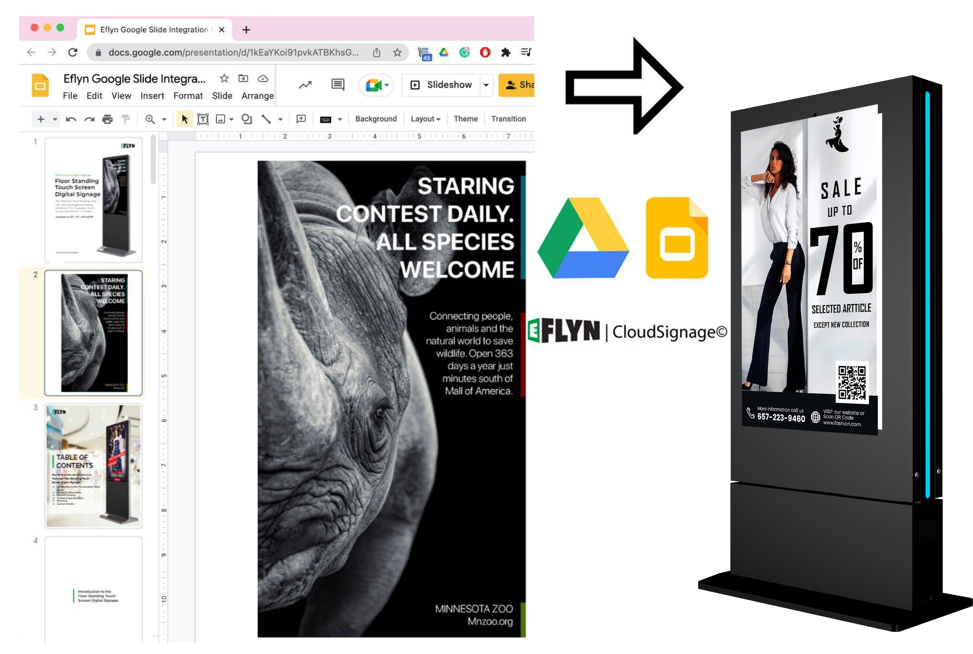
Task: Open the Insert menu
Action: [152, 96]
